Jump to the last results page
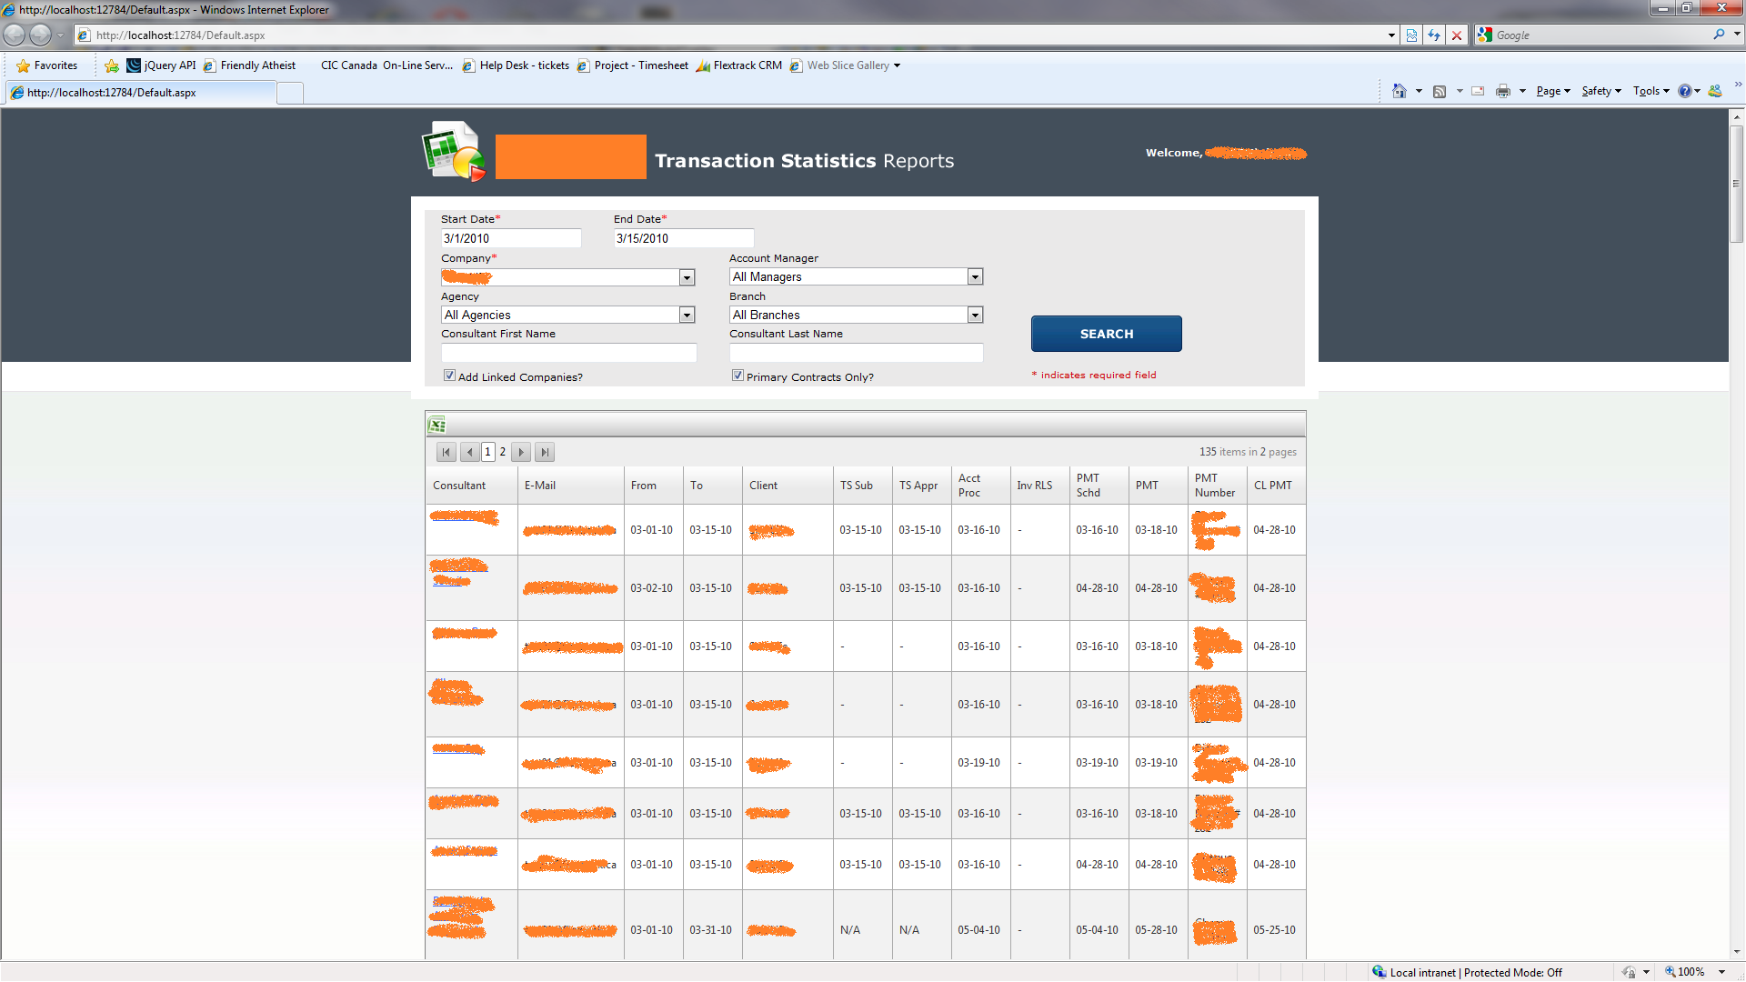Image resolution: width=1746 pixels, height=982 pixels. (544, 452)
